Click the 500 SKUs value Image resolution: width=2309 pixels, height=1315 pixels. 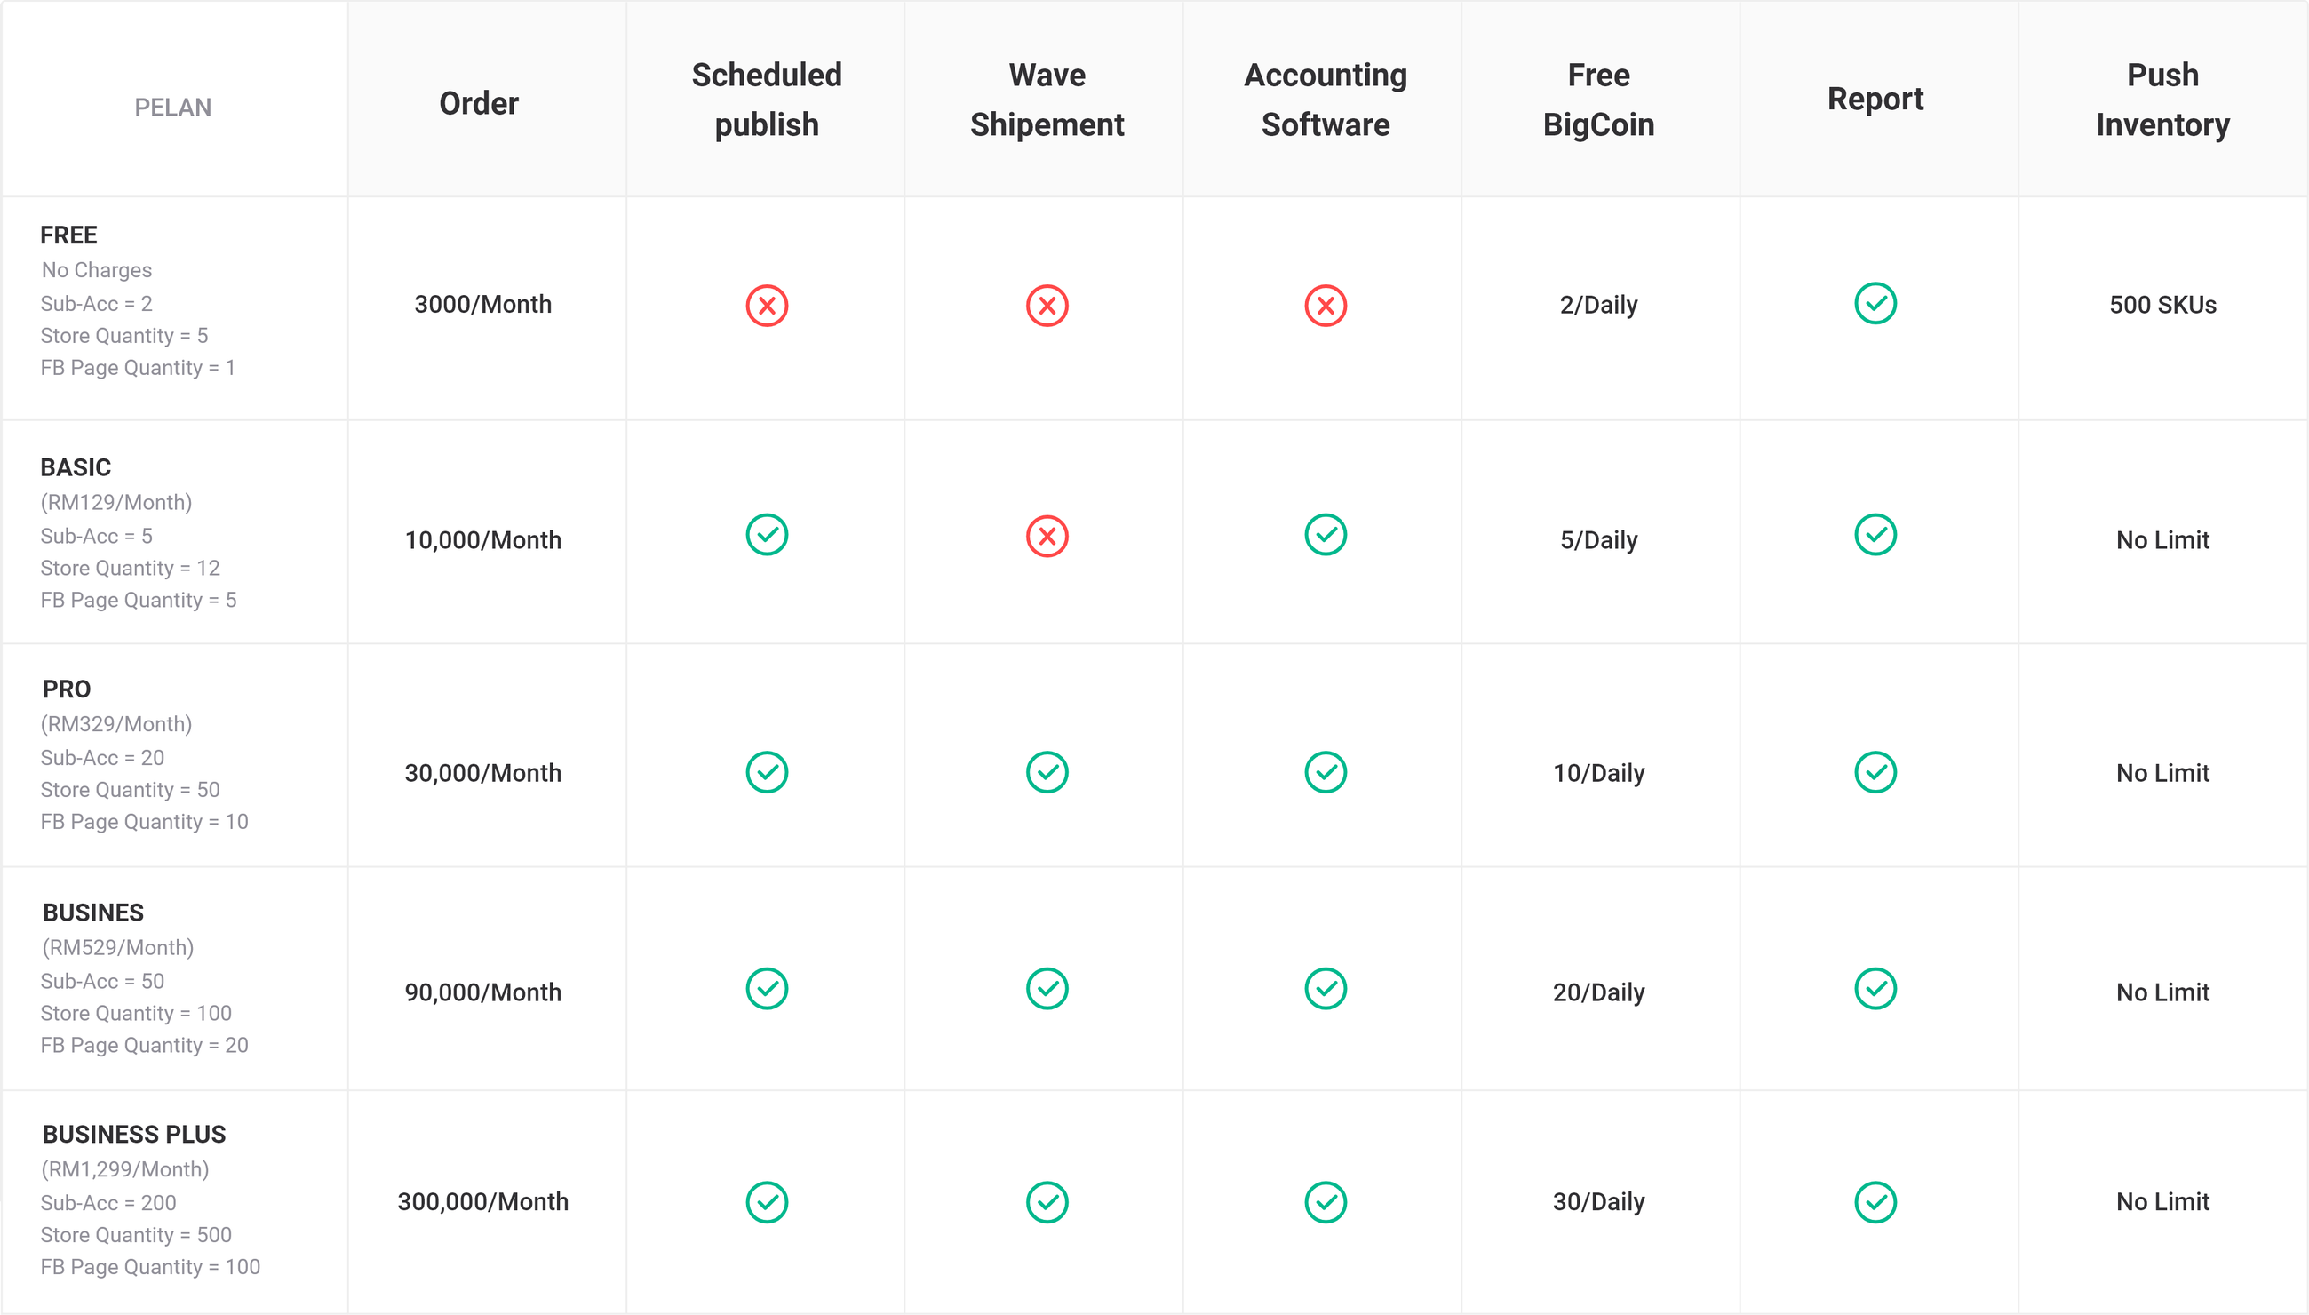(x=2162, y=305)
